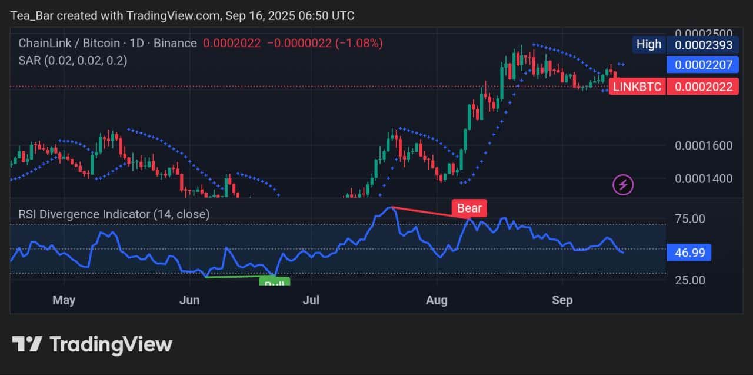Click May on the time axis
Screen dimensions: 753x375
coord(64,300)
